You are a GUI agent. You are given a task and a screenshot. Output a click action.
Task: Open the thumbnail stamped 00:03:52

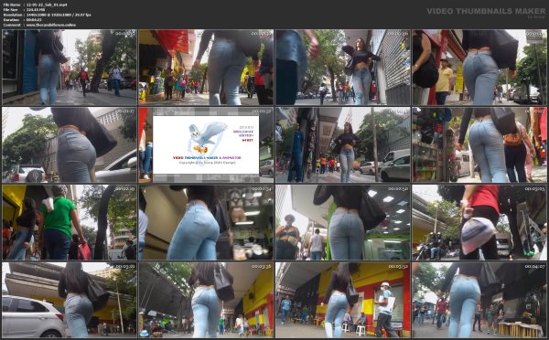tap(343, 300)
